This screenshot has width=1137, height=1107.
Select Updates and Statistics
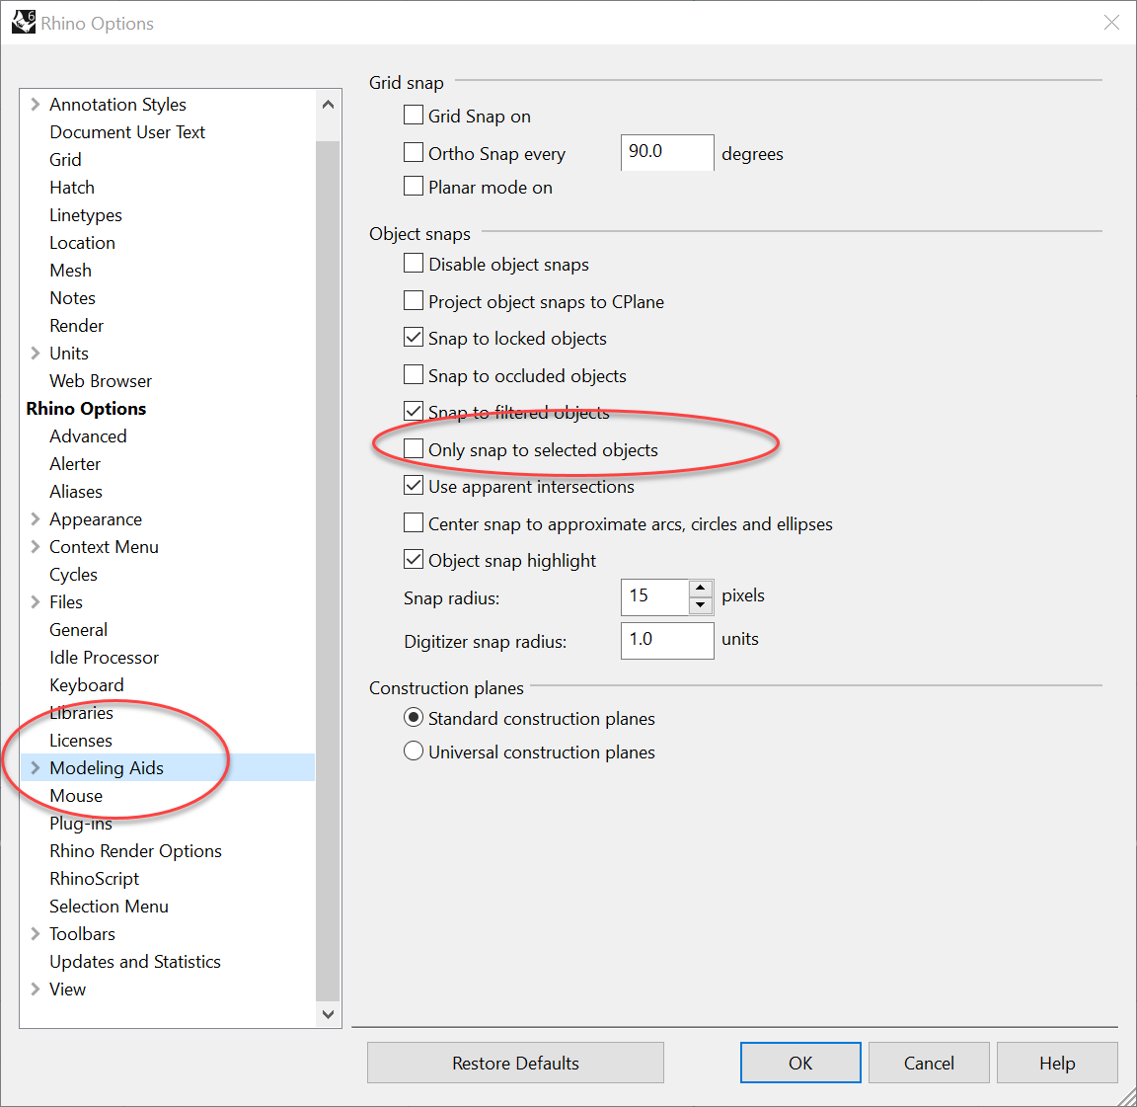click(135, 962)
